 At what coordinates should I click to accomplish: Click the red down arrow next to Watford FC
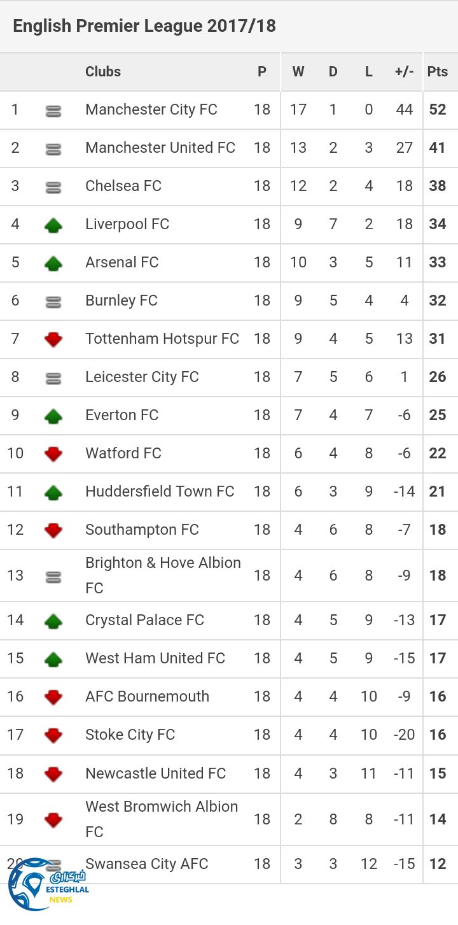[x=53, y=454]
